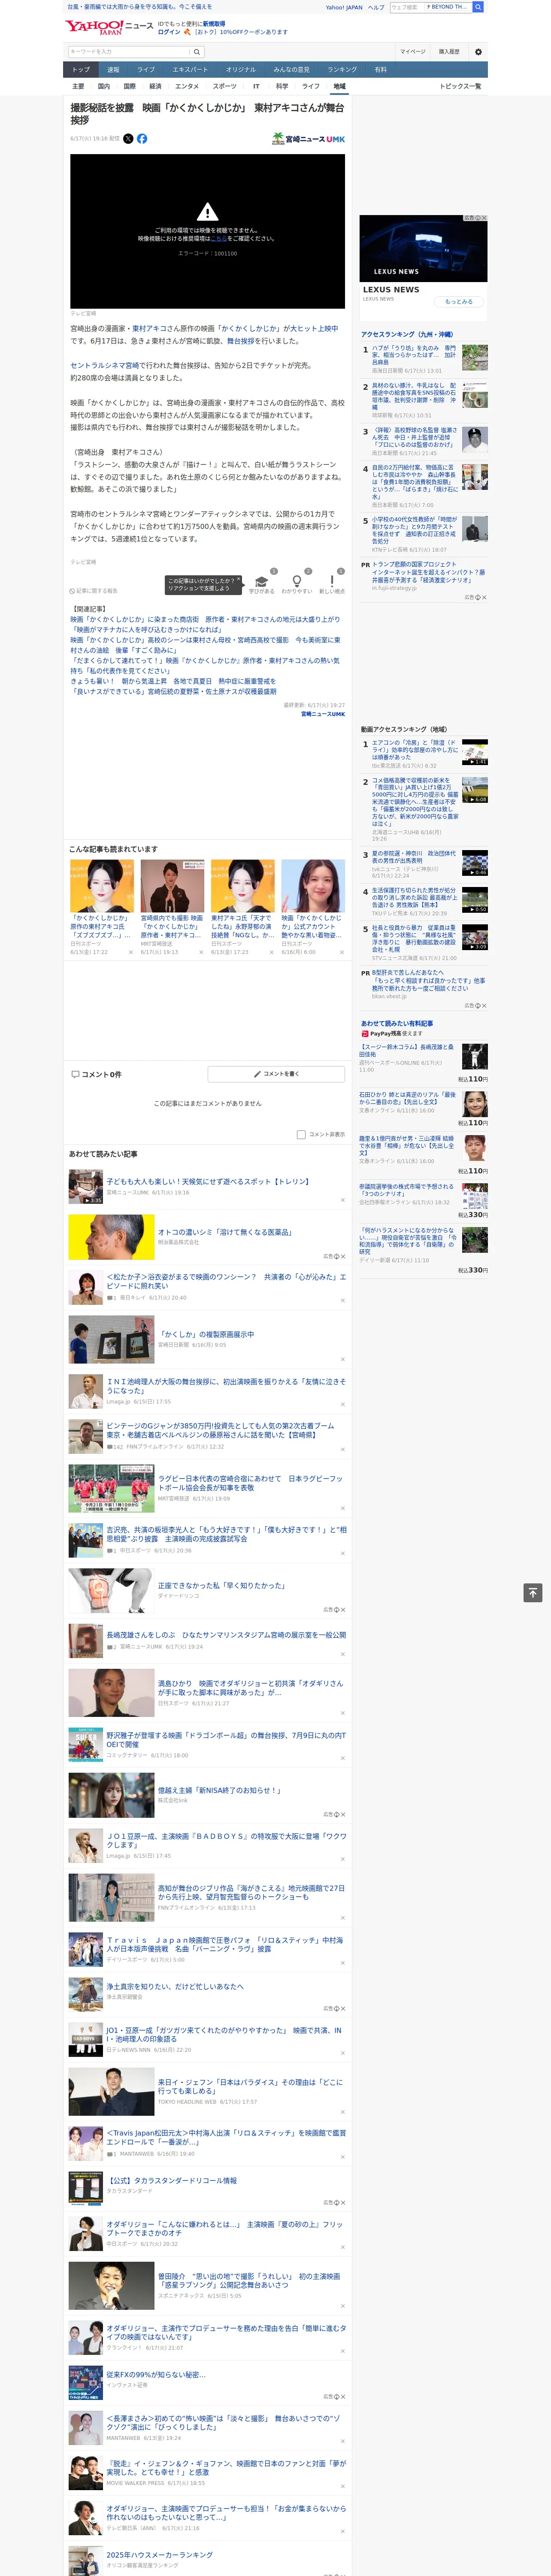The height and width of the screenshot is (2576, 551).
Task: Open the ランキング tab
Action: click(342, 70)
